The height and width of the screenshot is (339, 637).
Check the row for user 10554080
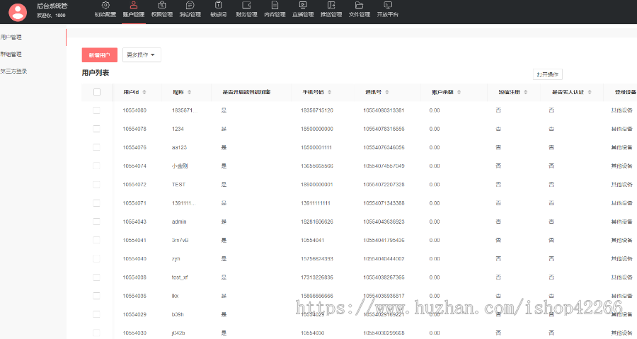[x=97, y=110]
